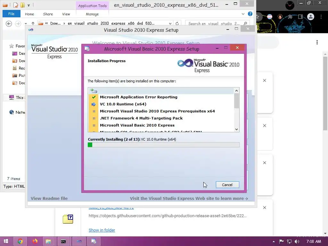Open File menu in Explorer window
The height and width of the screenshot is (246, 328).
coord(11,14)
